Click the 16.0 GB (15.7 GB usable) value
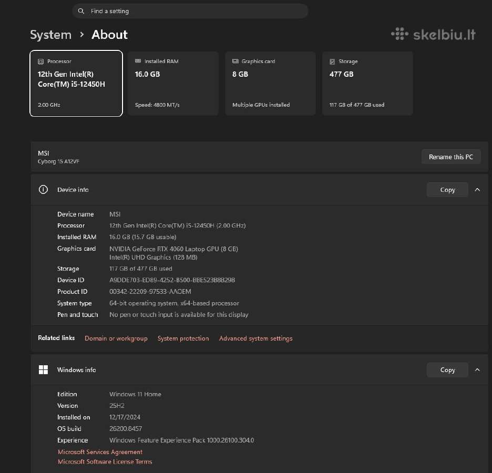The width and height of the screenshot is (492, 473). [x=143, y=237]
